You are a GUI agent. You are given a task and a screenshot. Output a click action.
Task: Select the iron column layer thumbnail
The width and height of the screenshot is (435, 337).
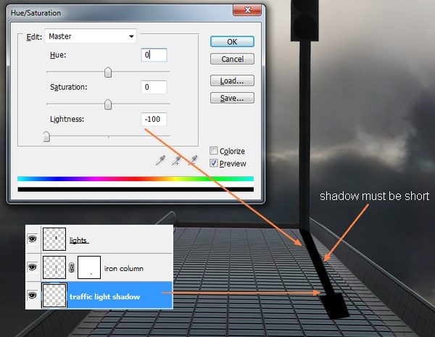click(x=54, y=267)
